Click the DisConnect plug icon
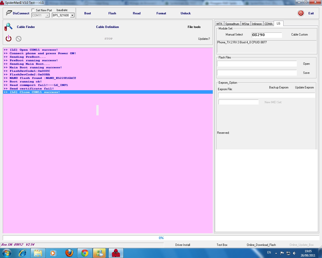This screenshot has width=322, height=258. 9,13
